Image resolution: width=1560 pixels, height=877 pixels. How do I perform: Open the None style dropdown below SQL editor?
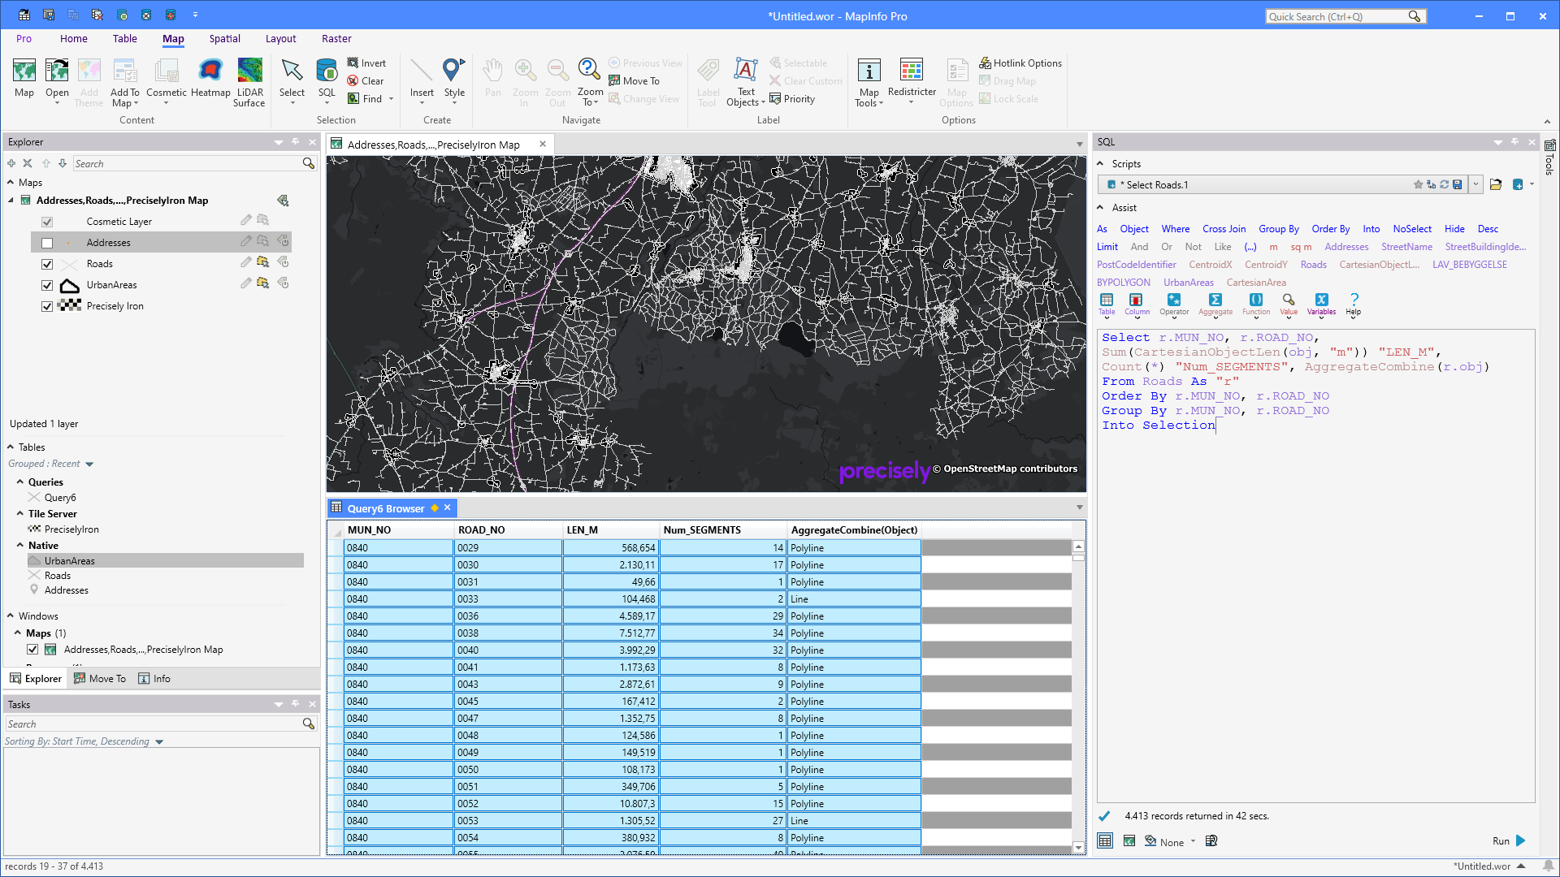(x=1171, y=841)
